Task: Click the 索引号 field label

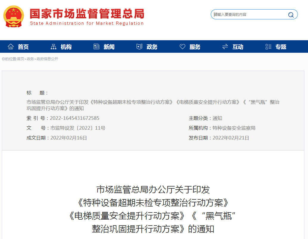Action: 37,118
